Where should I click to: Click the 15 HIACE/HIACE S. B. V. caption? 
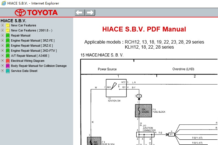(x=102, y=55)
